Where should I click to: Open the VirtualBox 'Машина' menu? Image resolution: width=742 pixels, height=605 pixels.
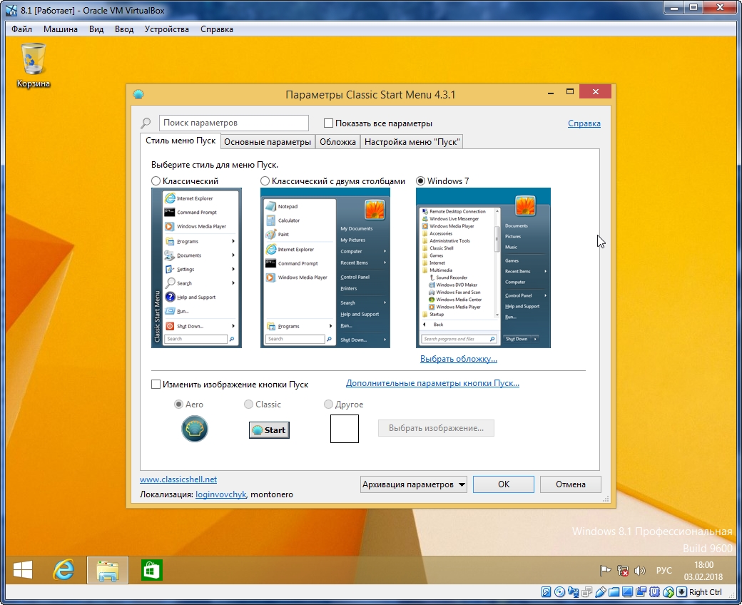[61, 29]
